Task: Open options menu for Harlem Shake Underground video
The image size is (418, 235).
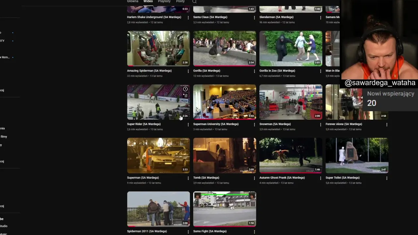Action: 188,18
